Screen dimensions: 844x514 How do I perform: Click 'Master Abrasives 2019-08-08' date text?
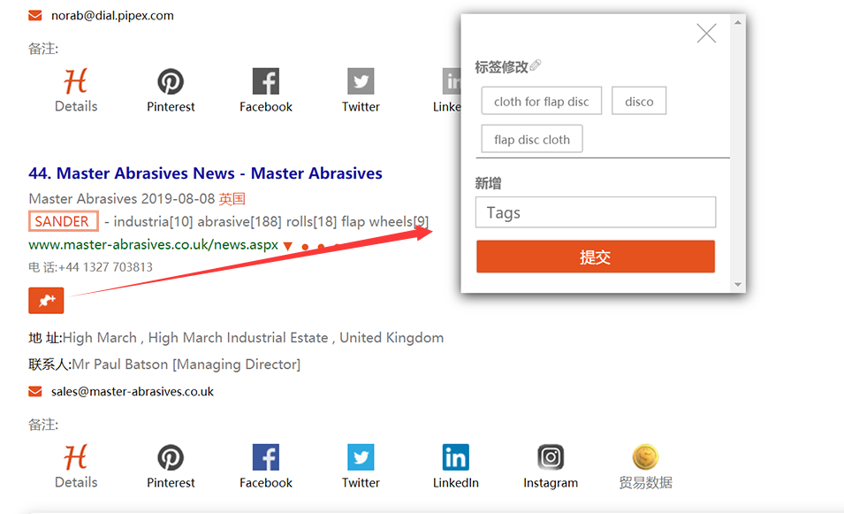point(122,199)
